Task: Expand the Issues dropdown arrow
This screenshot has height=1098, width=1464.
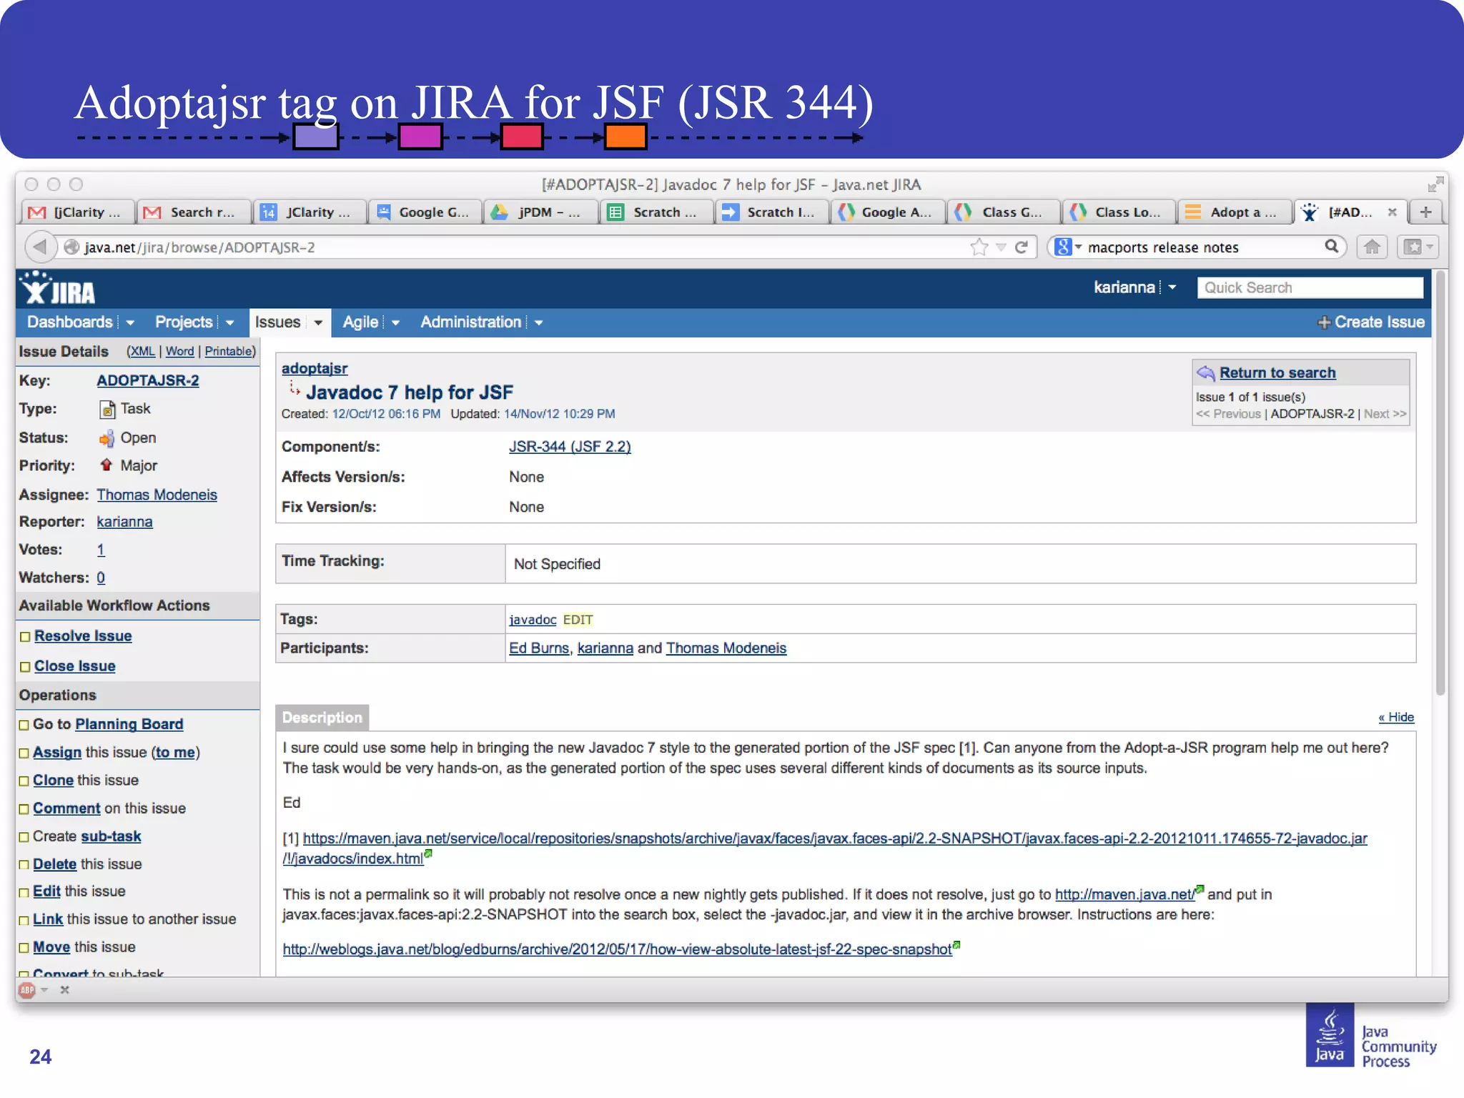Action: click(318, 323)
